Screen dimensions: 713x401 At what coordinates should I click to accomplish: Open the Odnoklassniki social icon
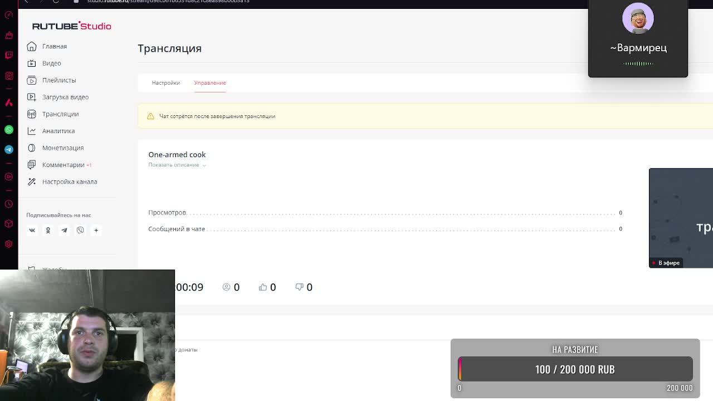pos(48,230)
